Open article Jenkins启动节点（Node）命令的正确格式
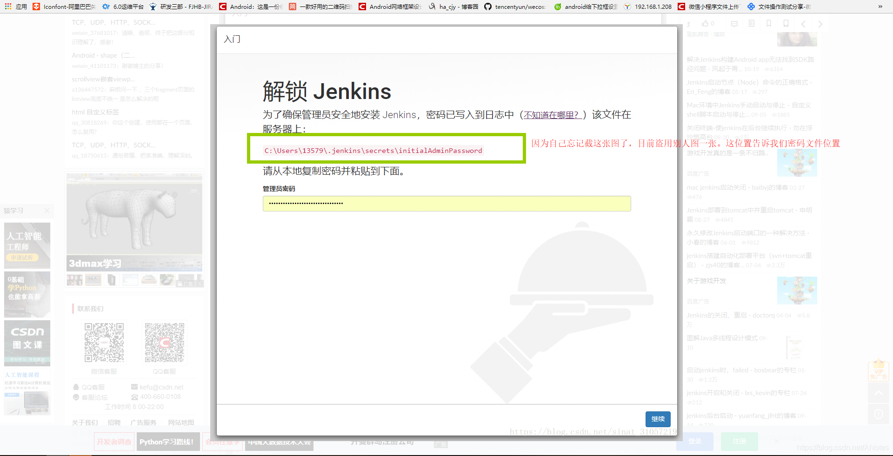 [x=749, y=87]
